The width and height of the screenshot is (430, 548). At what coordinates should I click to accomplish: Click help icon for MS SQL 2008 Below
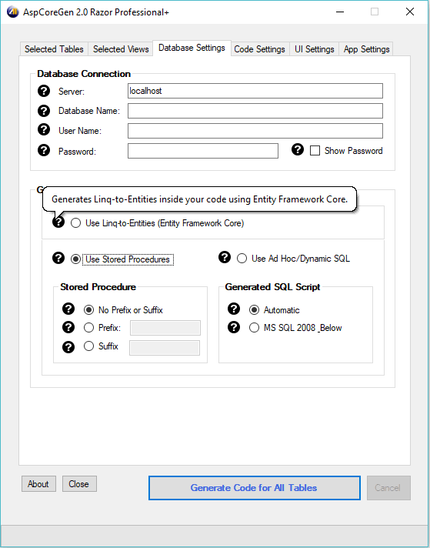coord(234,327)
